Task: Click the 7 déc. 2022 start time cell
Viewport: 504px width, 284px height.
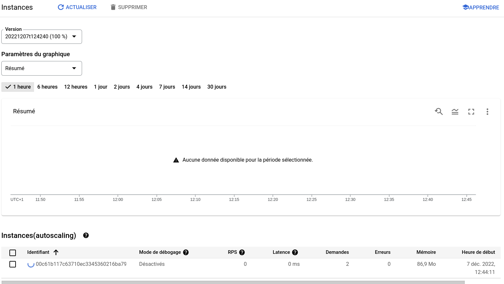Action: (481, 268)
